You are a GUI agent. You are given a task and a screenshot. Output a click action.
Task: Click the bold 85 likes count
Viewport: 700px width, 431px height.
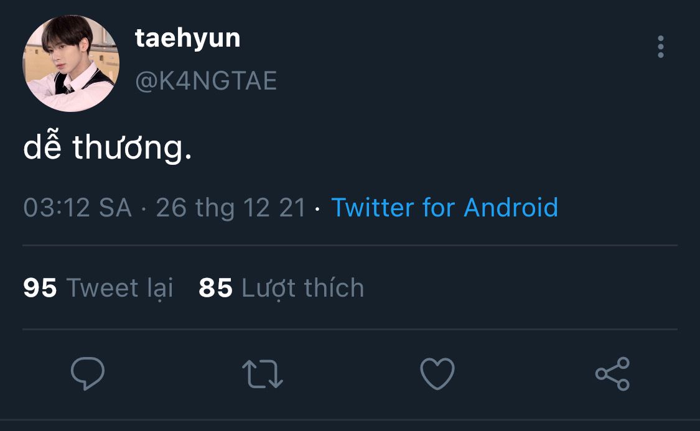pyautogui.click(x=216, y=288)
